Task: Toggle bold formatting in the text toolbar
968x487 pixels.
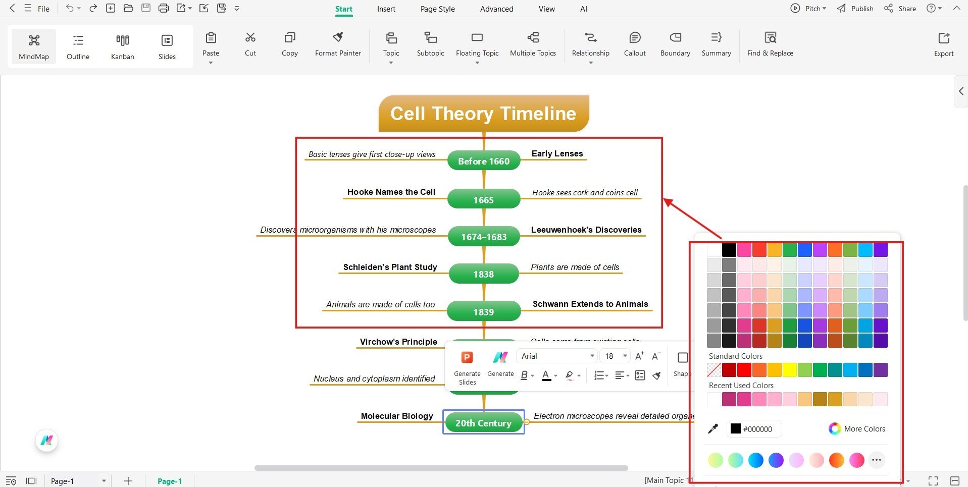Action: 524,375
